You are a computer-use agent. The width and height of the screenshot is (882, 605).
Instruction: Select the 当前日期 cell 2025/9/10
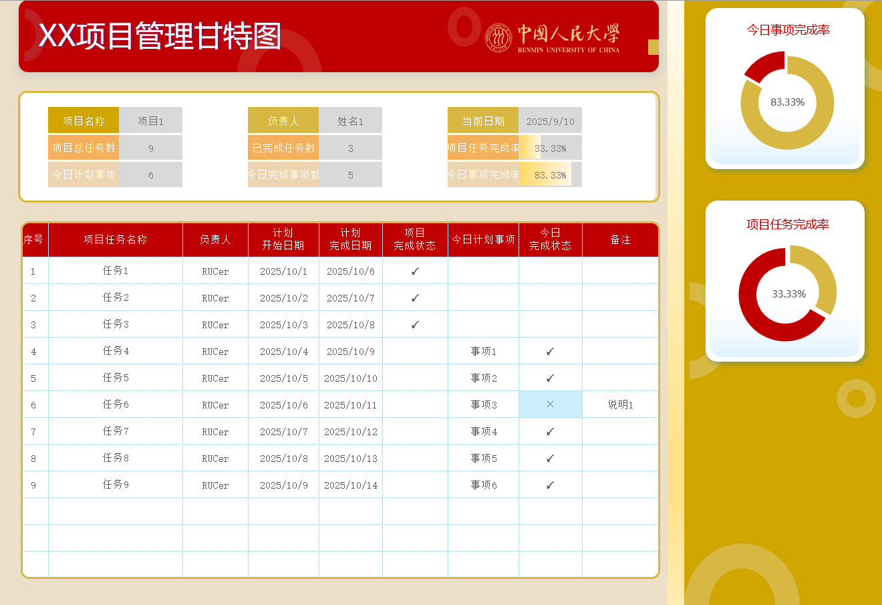pos(550,121)
